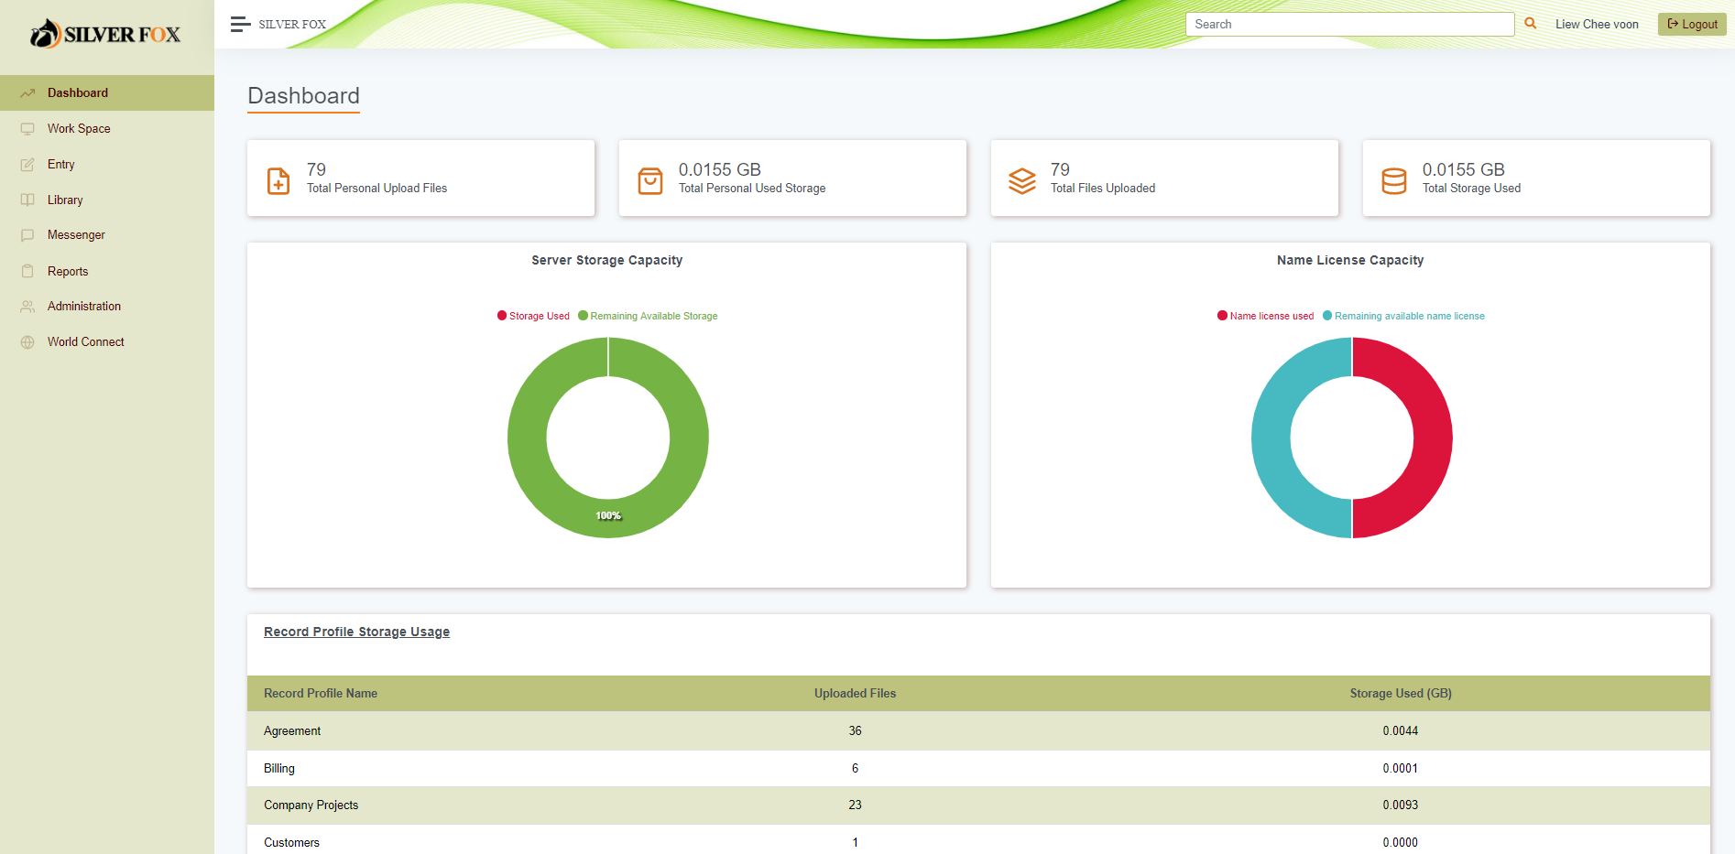Open the Administration menu item
The width and height of the screenshot is (1735, 854).
pos(107,307)
